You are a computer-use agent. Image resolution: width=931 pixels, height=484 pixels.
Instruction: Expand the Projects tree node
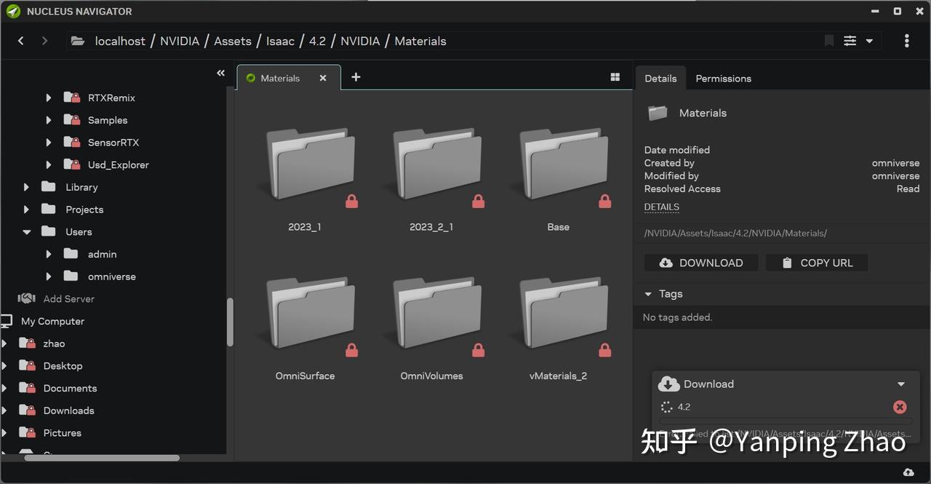coord(26,209)
